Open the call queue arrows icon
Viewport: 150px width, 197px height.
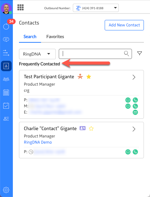[x=6, y=53]
